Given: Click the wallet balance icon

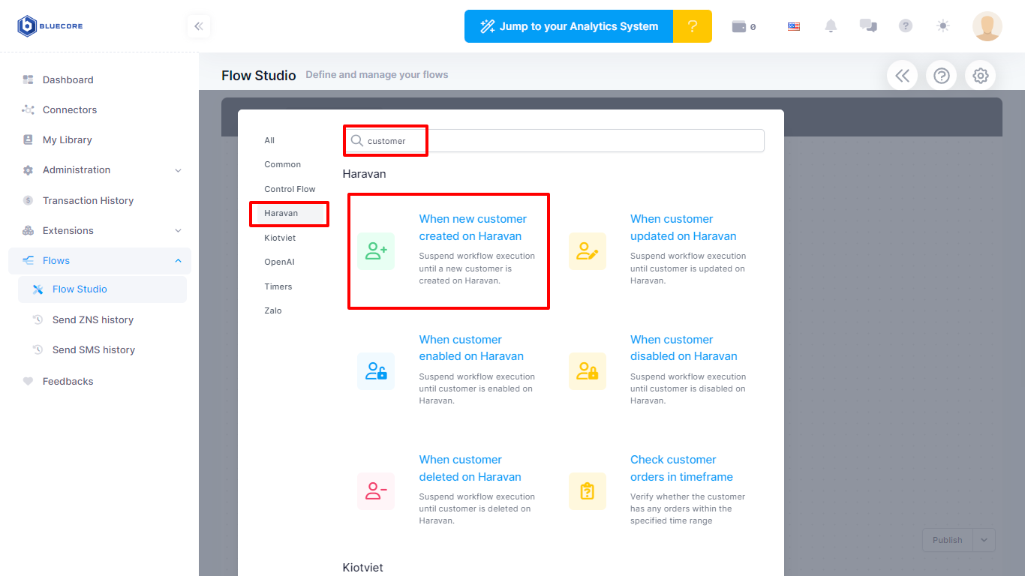Looking at the screenshot, I should [x=739, y=26].
